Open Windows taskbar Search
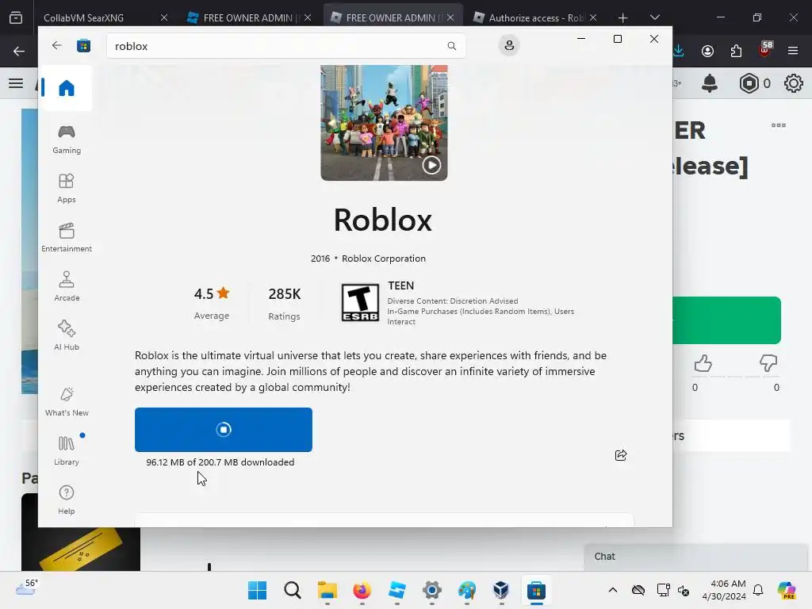Image resolution: width=812 pixels, height=609 pixels. (292, 590)
